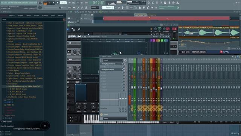Image resolution: width=241 pixels, height=136 pixels.
Task: Disable Fruity WaveShaper slot toggle
Action: (x=124, y=70)
